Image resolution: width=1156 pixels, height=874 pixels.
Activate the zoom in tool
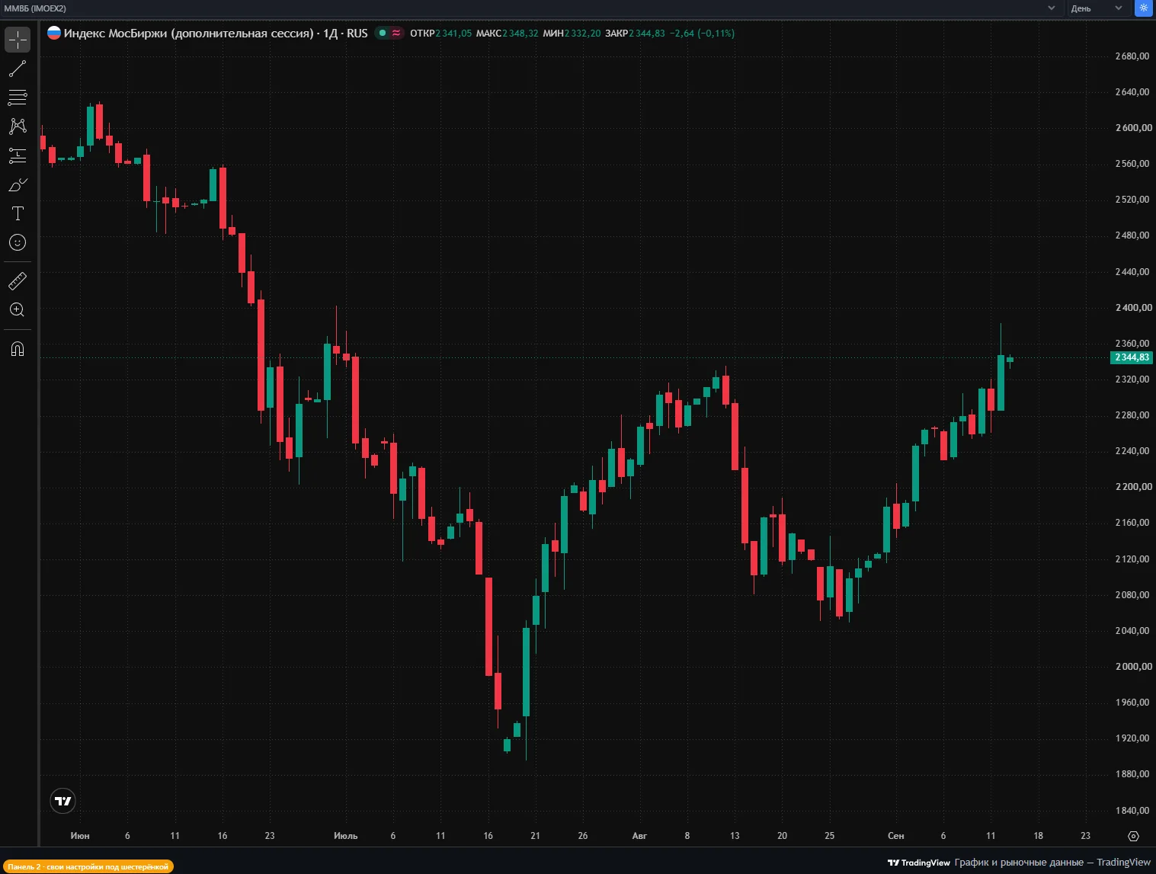tap(18, 310)
